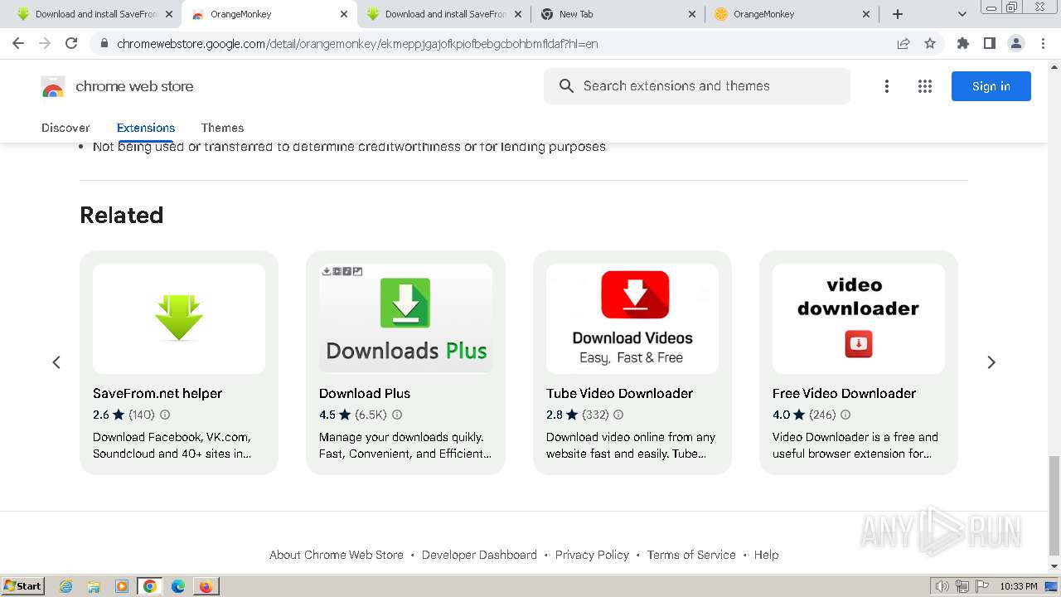Viewport: 1061px width, 597px height.
Task: Open About Chrome Web Store link
Action: tap(337, 555)
